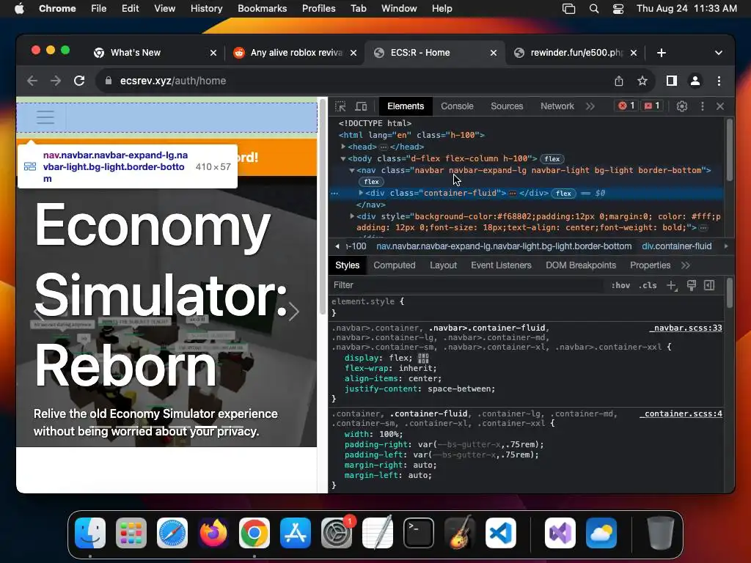
Task: Collapse the nav navbar element node
Action: (x=352, y=170)
